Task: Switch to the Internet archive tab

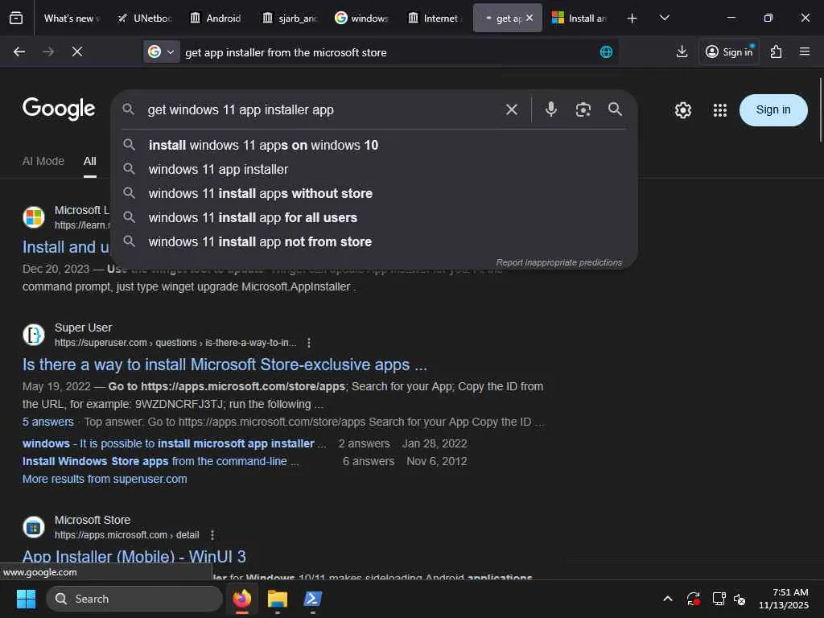Action: pos(435,19)
